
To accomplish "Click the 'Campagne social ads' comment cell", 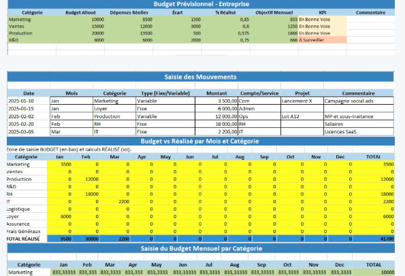I will (x=359, y=101).
